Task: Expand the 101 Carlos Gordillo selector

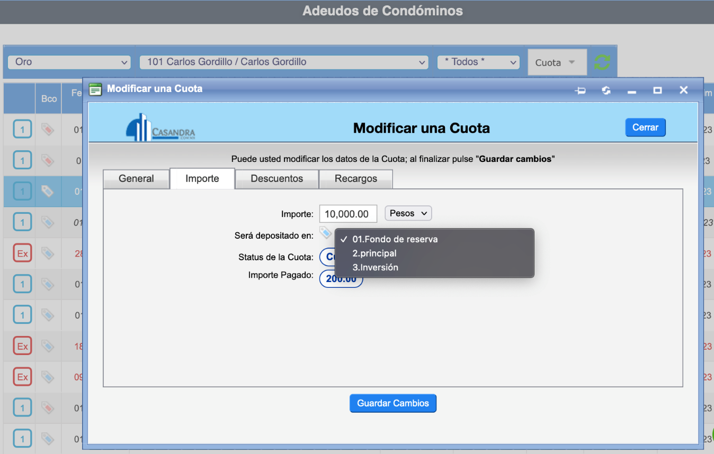Action: (x=283, y=62)
